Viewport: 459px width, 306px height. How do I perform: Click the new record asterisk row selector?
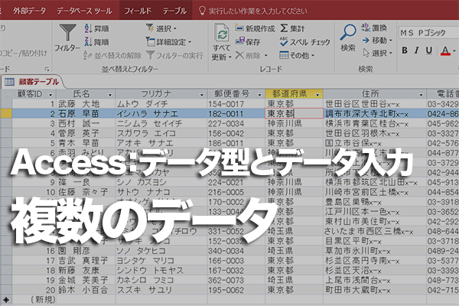point(6,300)
